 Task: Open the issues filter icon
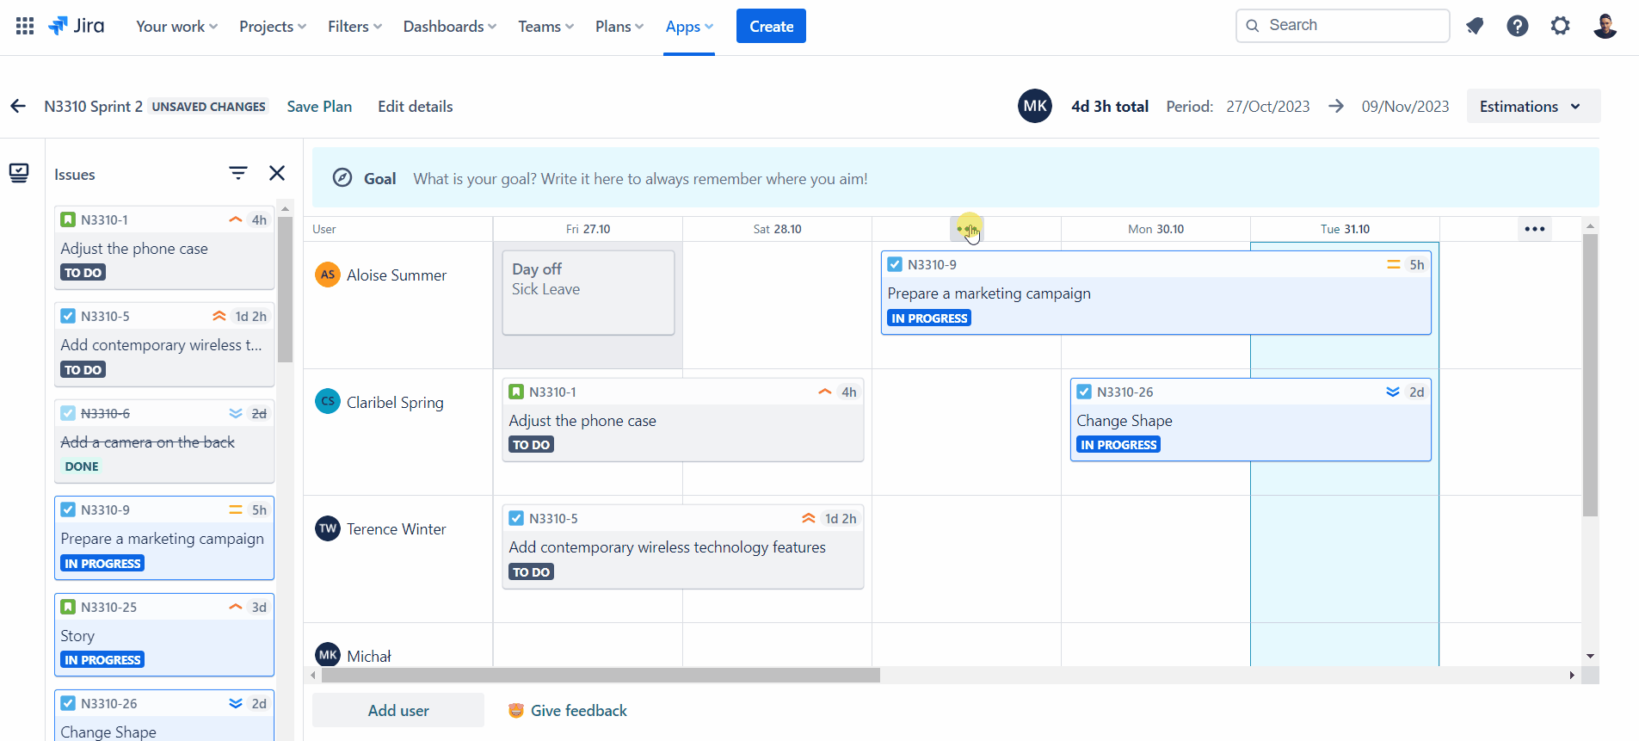238,173
